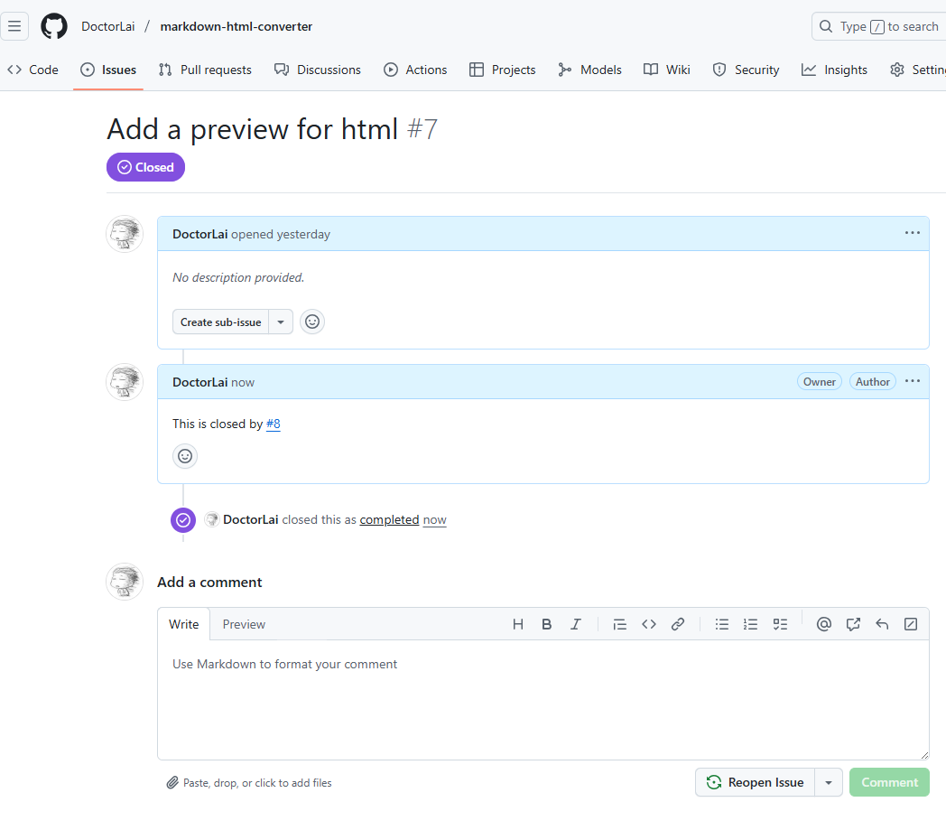The width and height of the screenshot is (946, 830).
Task: Switch to the Insights tab
Action: [834, 70]
